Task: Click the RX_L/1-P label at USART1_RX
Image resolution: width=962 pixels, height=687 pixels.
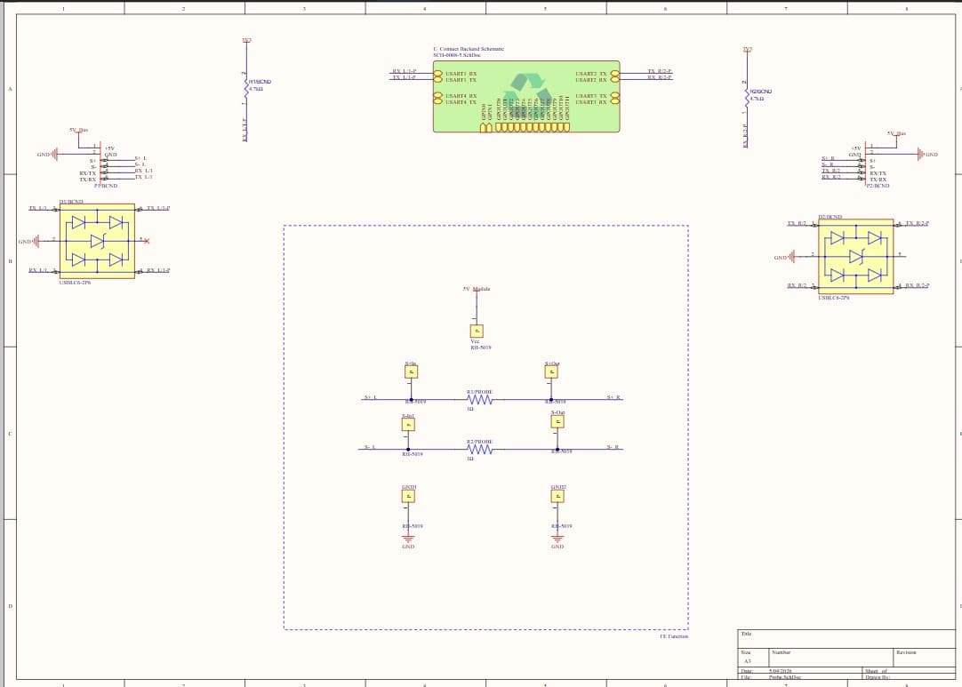Action: [405, 71]
